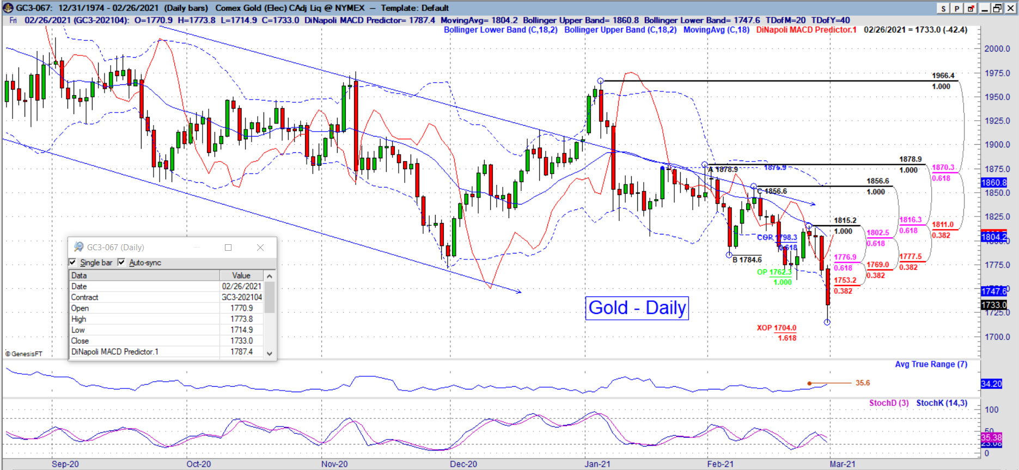Click the data window scroll-up arrow
The image size is (1019, 470).
pos(269,276)
